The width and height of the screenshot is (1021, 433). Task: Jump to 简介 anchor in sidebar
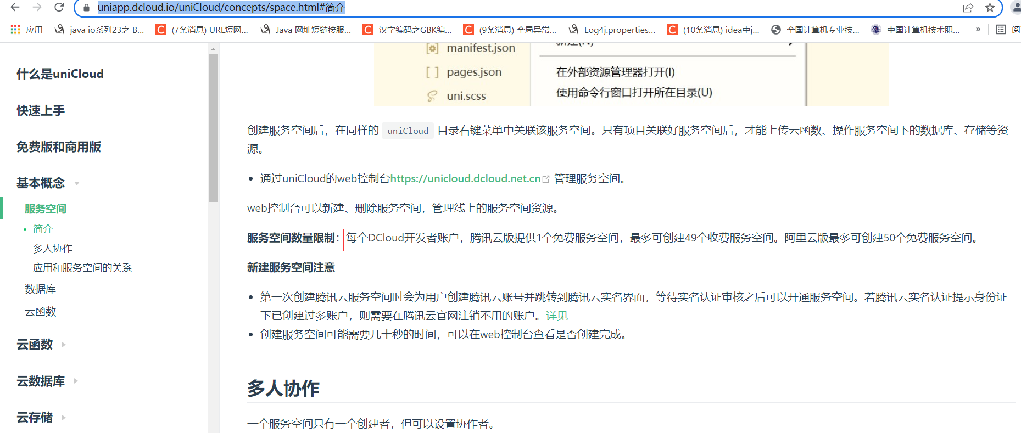pyautogui.click(x=43, y=229)
